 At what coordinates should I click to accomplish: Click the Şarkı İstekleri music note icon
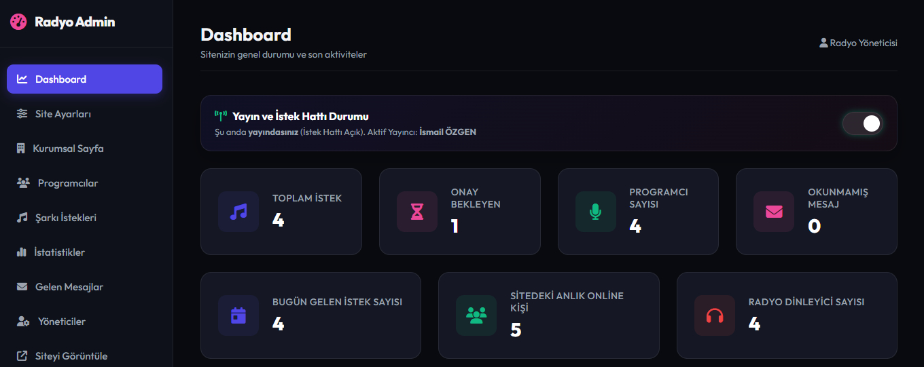click(x=22, y=218)
